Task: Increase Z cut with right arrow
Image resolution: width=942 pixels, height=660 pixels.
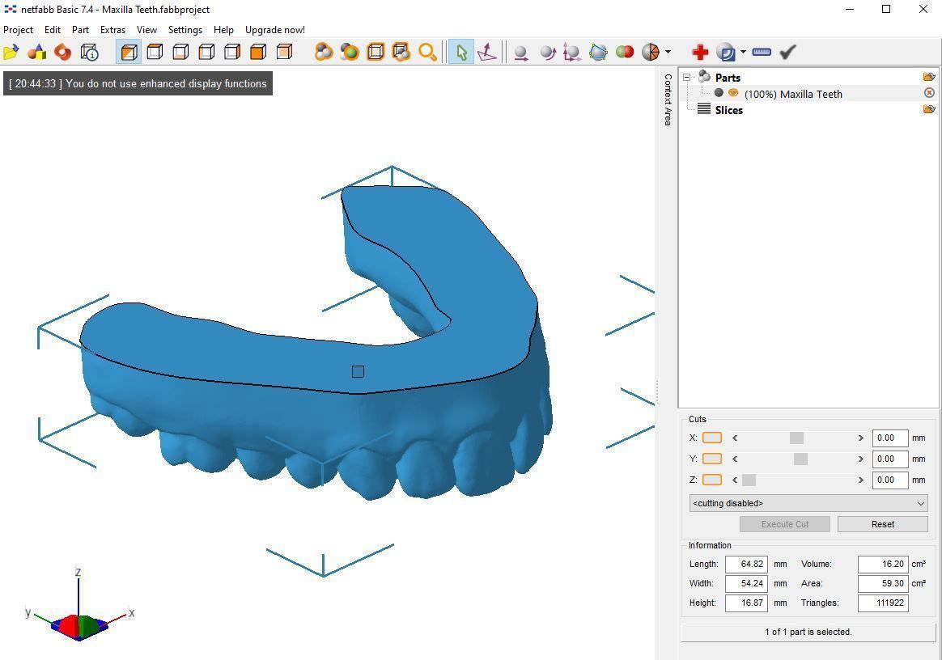Action: [x=860, y=480]
